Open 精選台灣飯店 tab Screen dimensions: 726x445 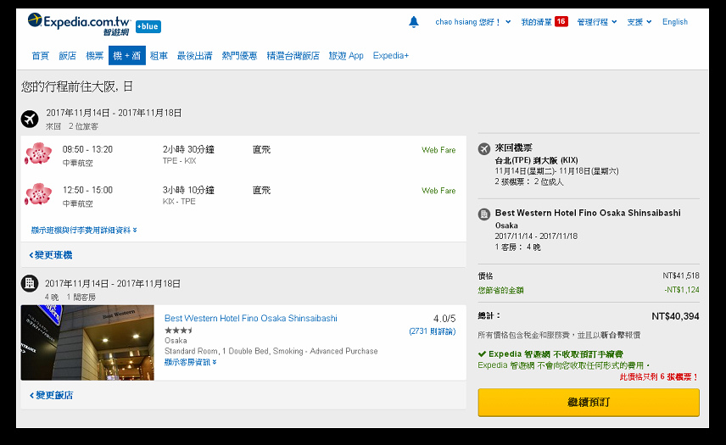(x=293, y=55)
